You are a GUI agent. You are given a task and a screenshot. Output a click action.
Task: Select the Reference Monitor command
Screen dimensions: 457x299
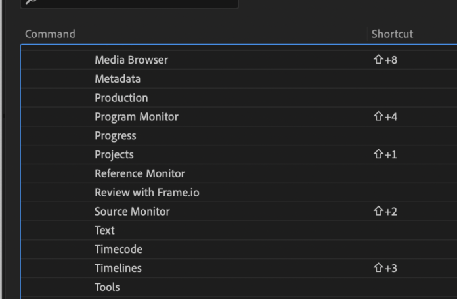coord(140,173)
